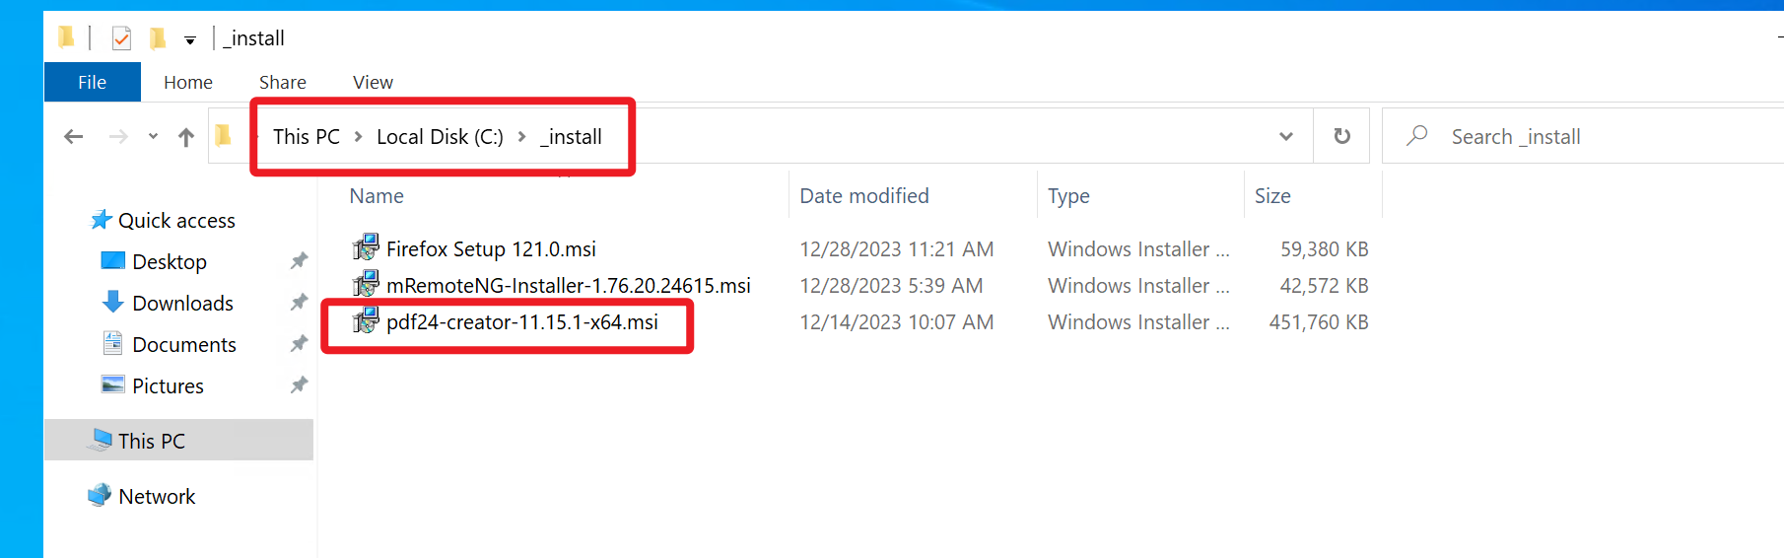Open the File menu tab
Image resolution: width=1784 pixels, height=558 pixels.
(x=92, y=82)
